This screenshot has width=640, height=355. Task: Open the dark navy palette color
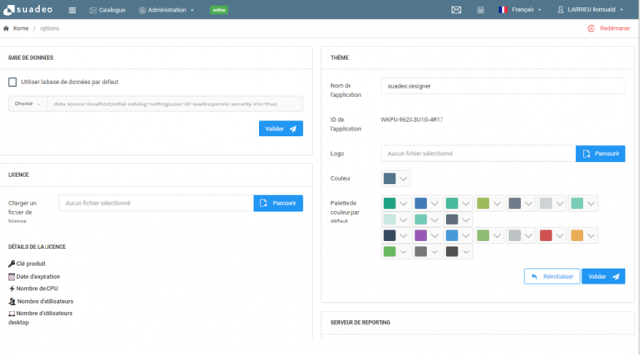pos(396,236)
